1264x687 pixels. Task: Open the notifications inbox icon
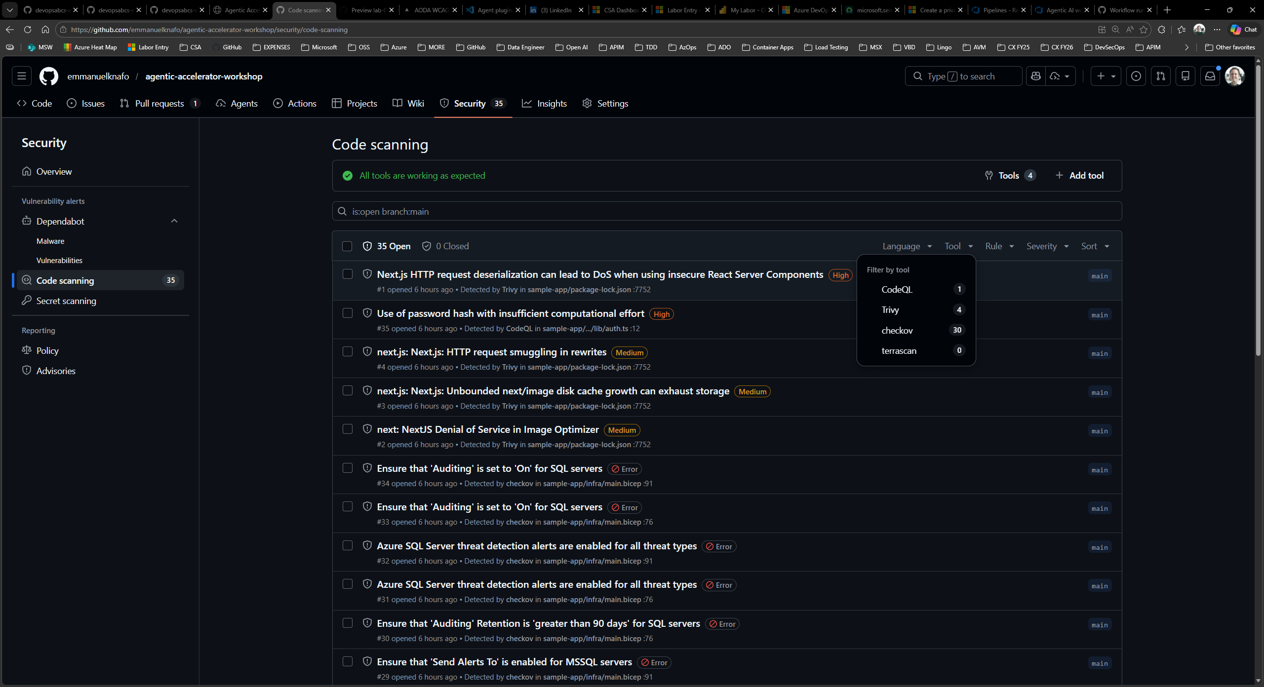pyautogui.click(x=1210, y=76)
